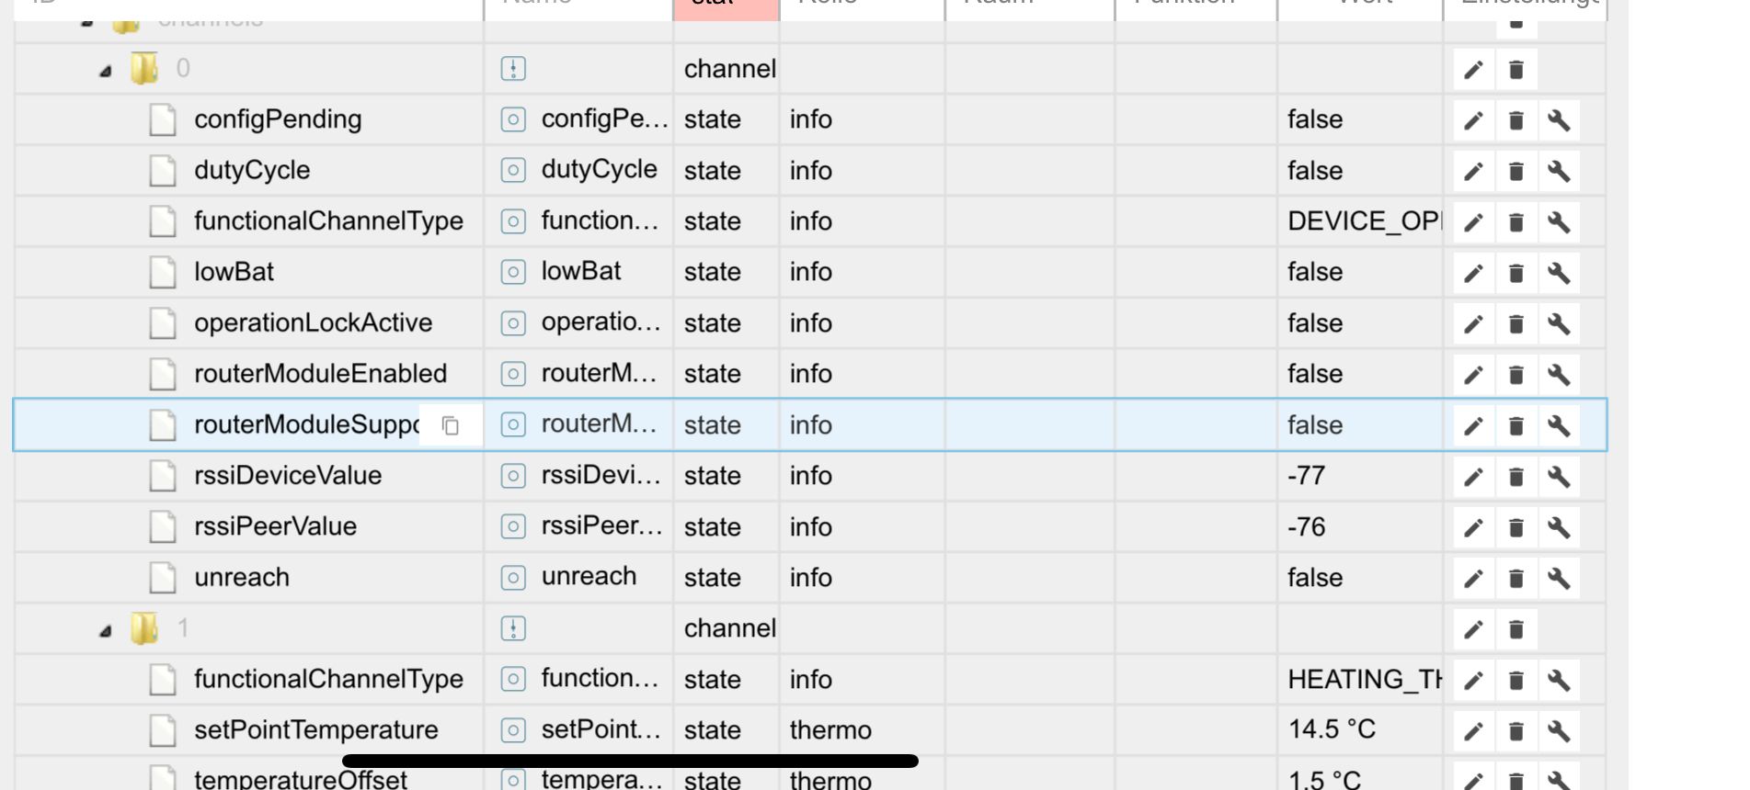Open wrench settings for setPointTemperature

[1559, 731]
